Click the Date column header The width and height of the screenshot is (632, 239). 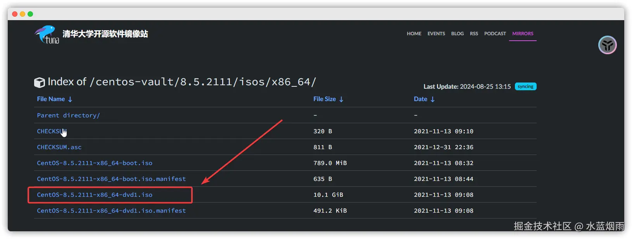pyautogui.click(x=420, y=99)
